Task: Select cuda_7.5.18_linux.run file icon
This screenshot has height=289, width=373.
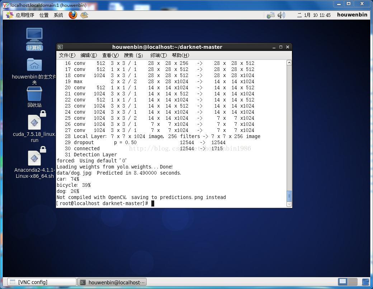Action: pyautogui.click(x=34, y=122)
